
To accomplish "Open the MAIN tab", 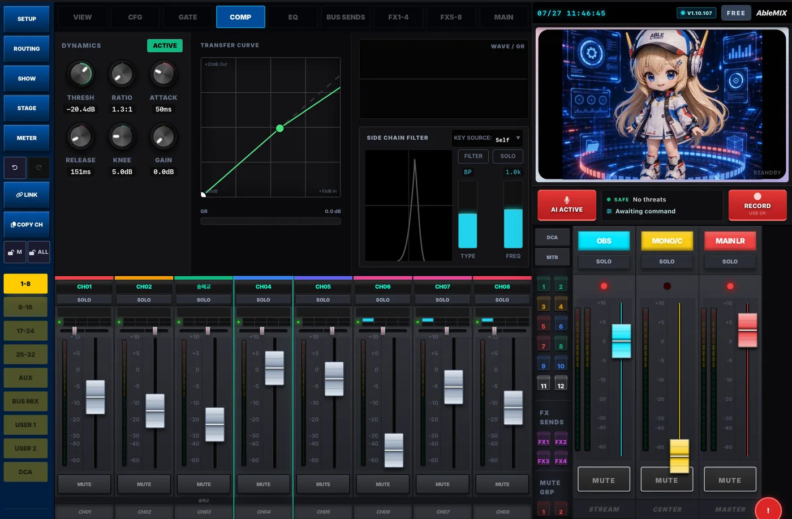I will click(503, 17).
